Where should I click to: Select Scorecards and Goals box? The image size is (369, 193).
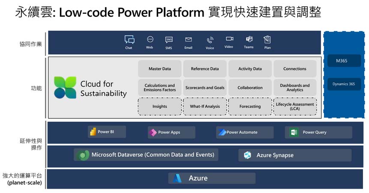pyautogui.click(x=205, y=87)
